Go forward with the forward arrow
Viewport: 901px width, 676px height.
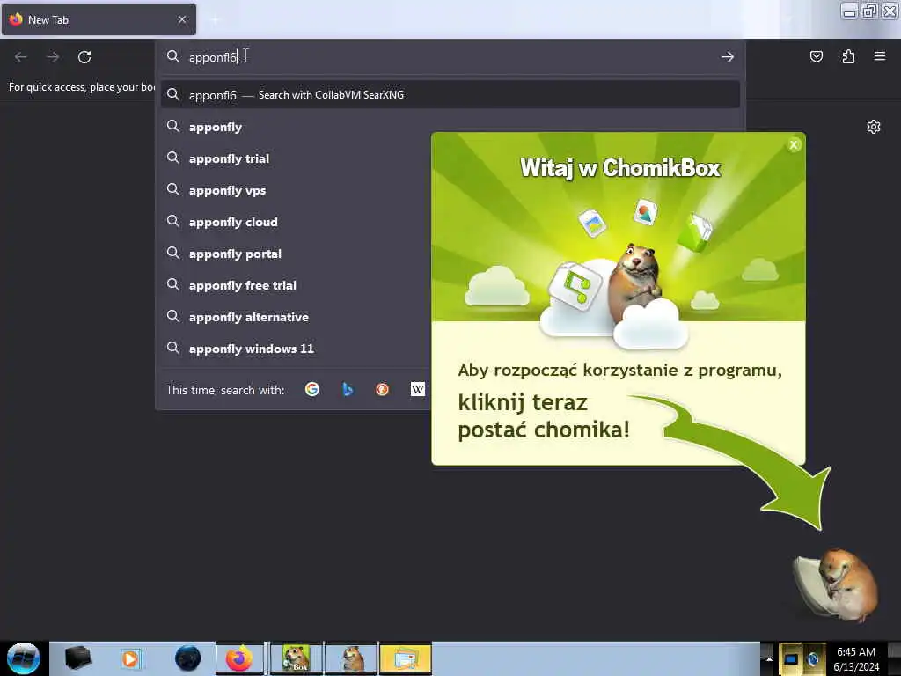[53, 57]
